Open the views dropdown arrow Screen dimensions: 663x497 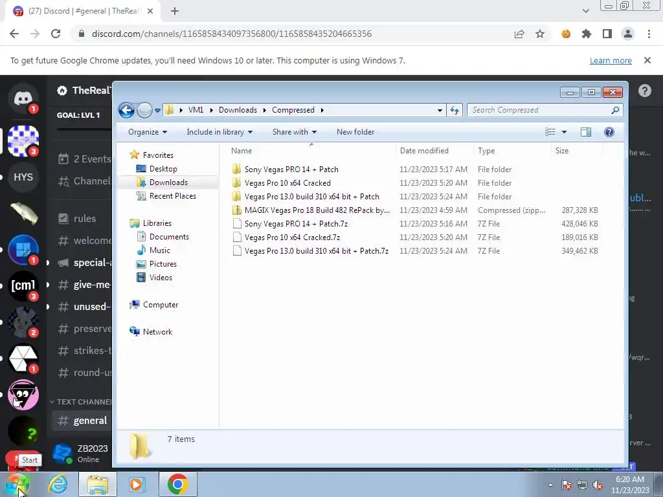click(x=564, y=132)
